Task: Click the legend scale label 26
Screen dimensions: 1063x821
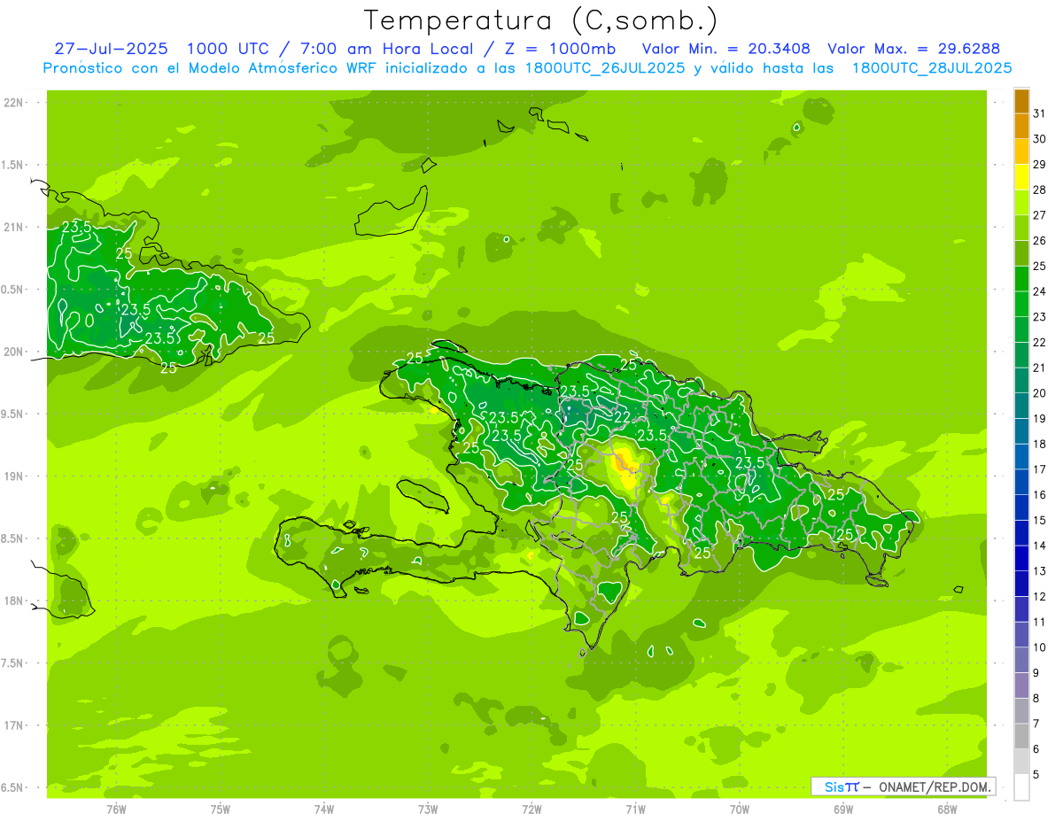Action: point(1039,241)
